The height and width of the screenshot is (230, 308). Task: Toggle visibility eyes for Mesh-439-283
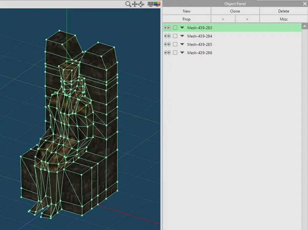[x=167, y=28]
